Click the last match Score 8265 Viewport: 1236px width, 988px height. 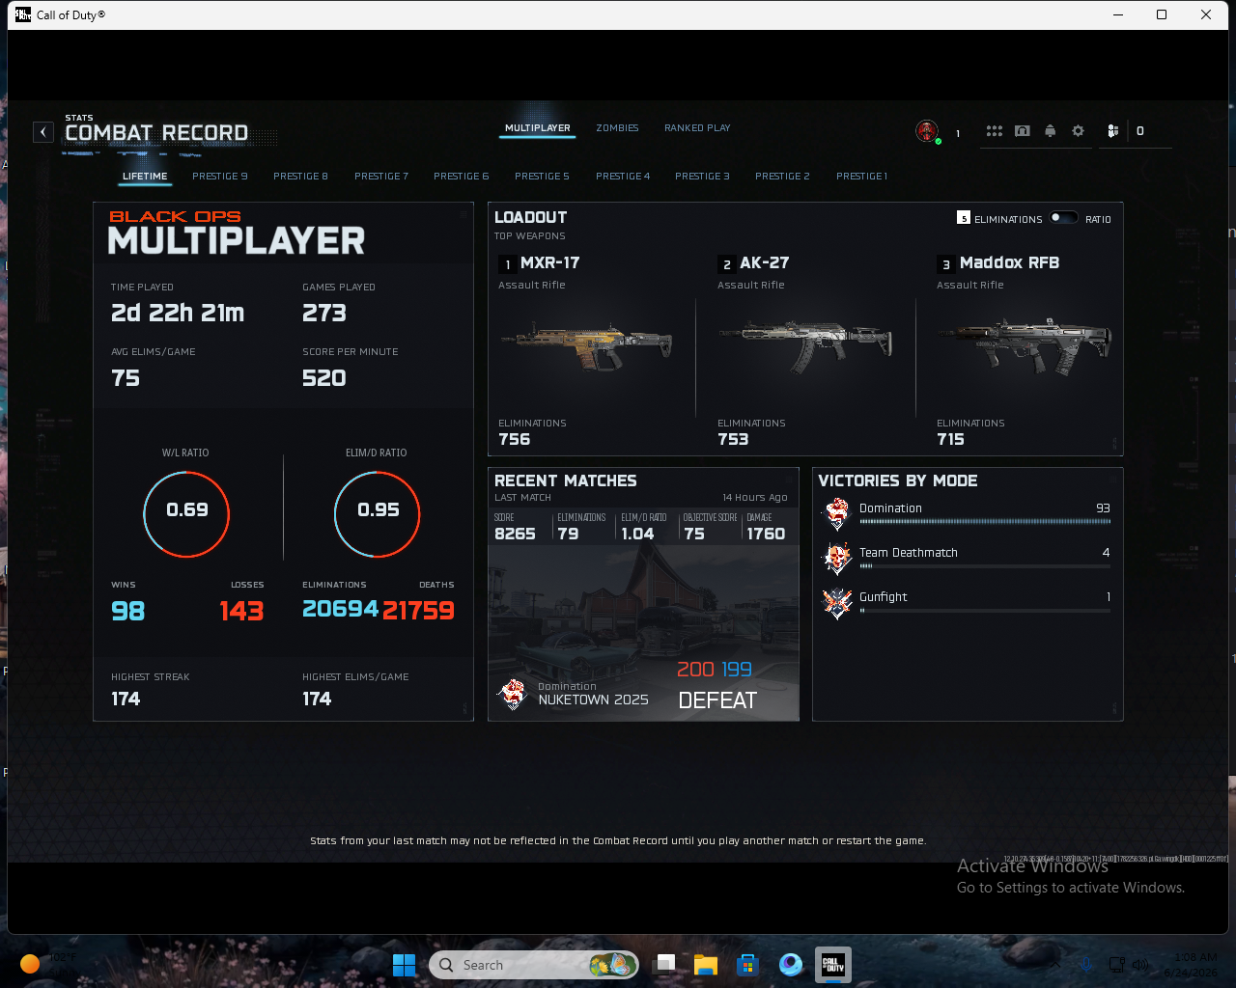click(x=515, y=534)
